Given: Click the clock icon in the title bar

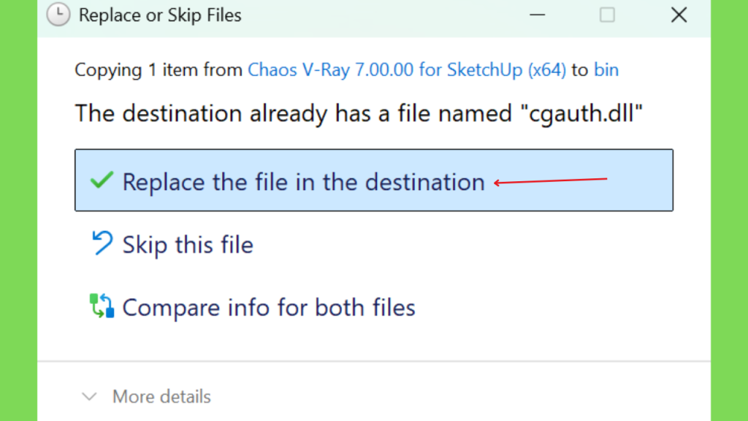Looking at the screenshot, I should pyautogui.click(x=58, y=15).
